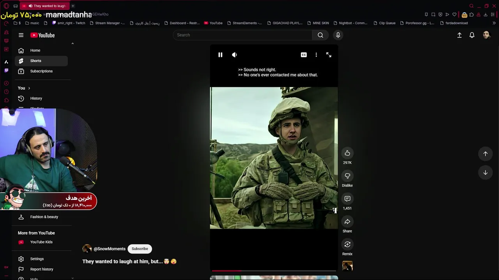The image size is (499, 280).
Task: Open Home in the sidebar
Action: [41, 50]
